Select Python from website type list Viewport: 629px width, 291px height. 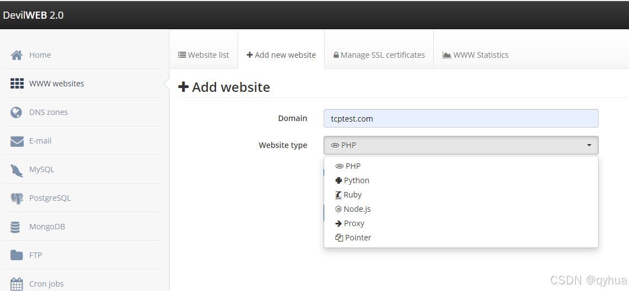click(356, 180)
